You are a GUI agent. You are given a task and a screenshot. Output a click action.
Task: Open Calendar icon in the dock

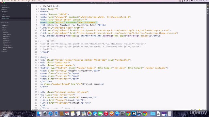pyautogui.click(x=67, y=114)
